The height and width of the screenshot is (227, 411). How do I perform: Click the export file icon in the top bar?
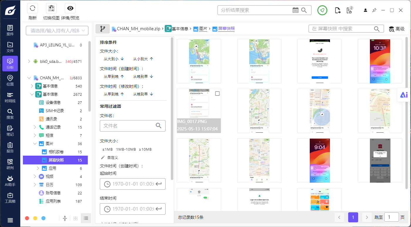pos(338,10)
